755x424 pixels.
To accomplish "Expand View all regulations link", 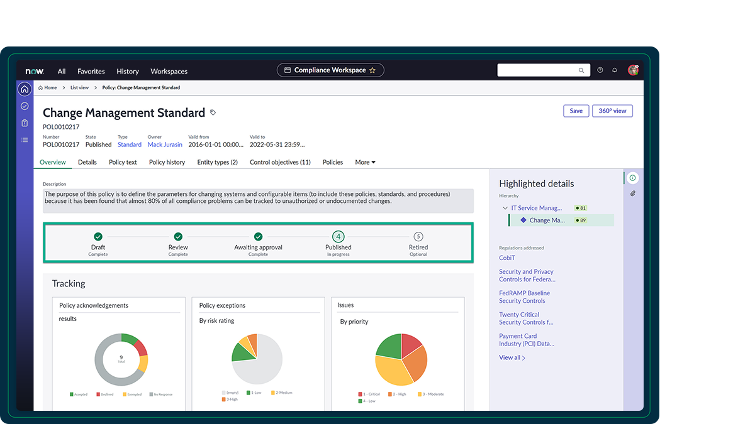I will (x=512, y=357).
